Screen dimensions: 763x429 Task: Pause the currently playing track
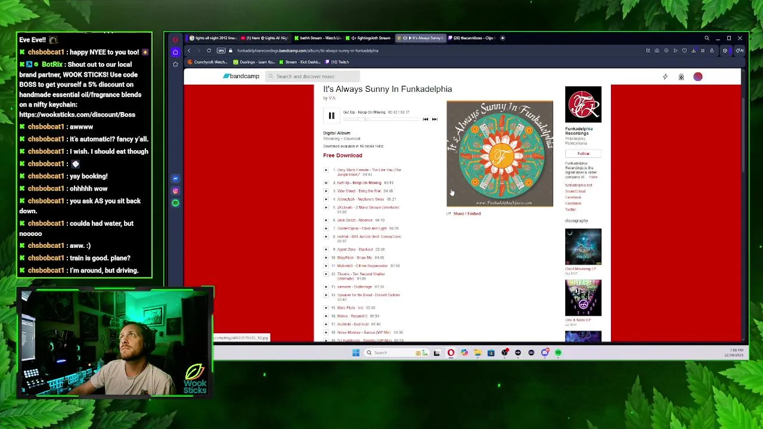coord(331,116)
